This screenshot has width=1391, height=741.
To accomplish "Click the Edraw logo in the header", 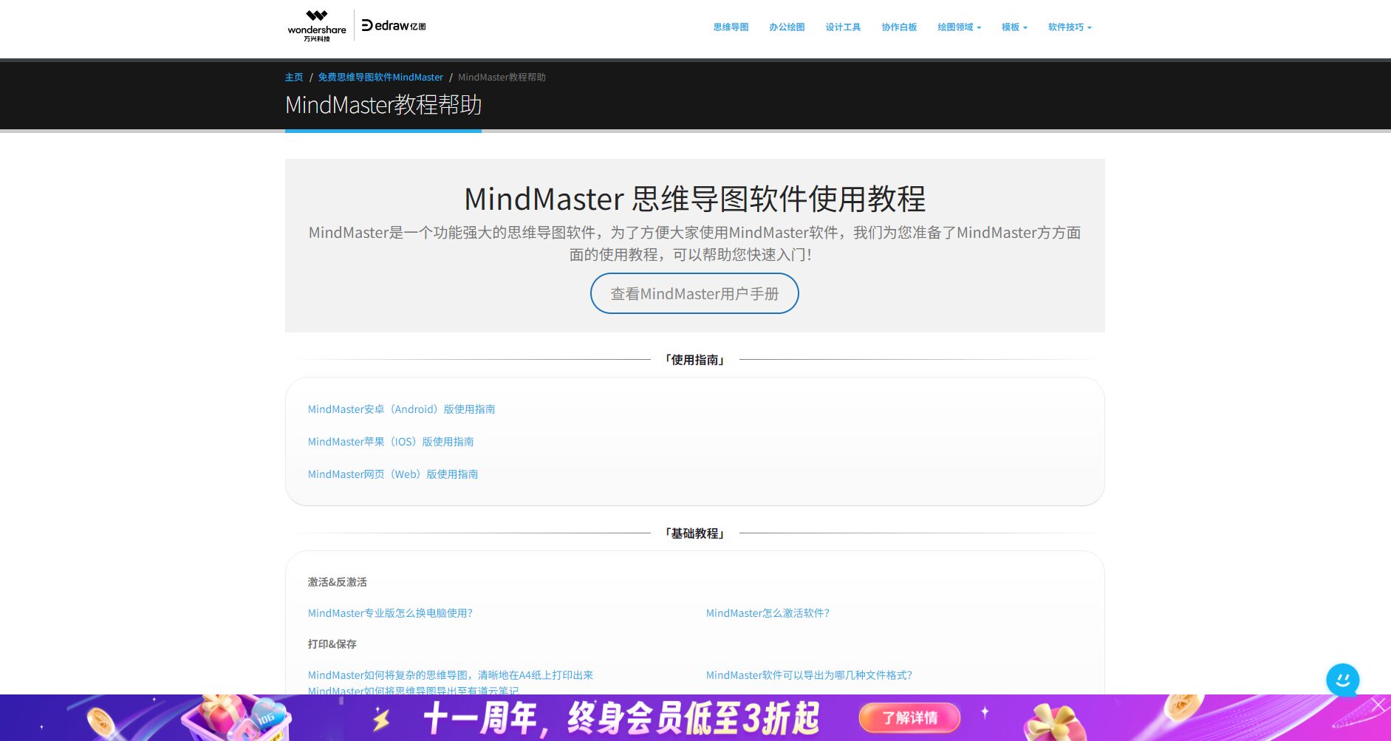I will tap(393, 26).
